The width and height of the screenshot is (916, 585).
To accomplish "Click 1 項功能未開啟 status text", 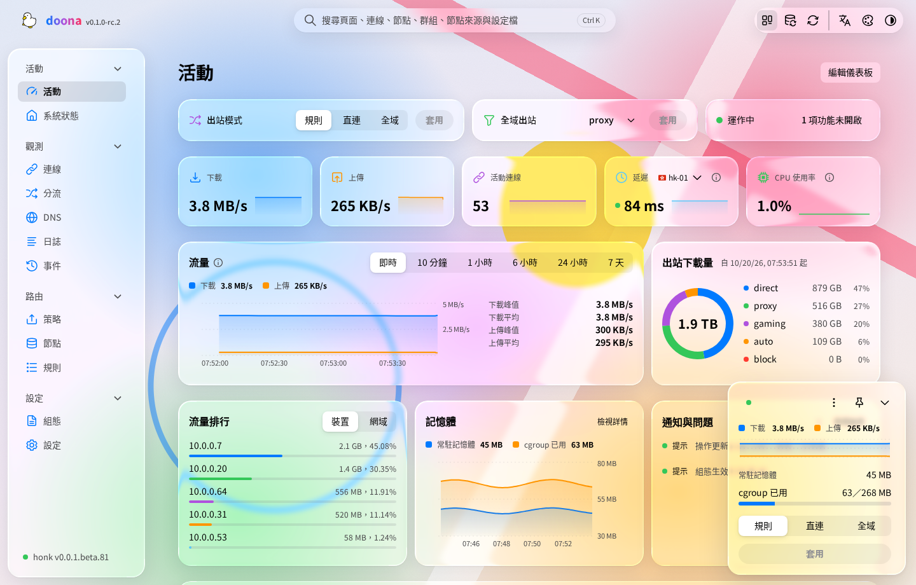I will click(x=831, y=120).
